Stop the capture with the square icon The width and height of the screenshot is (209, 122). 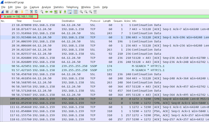[x=7, y=12]
